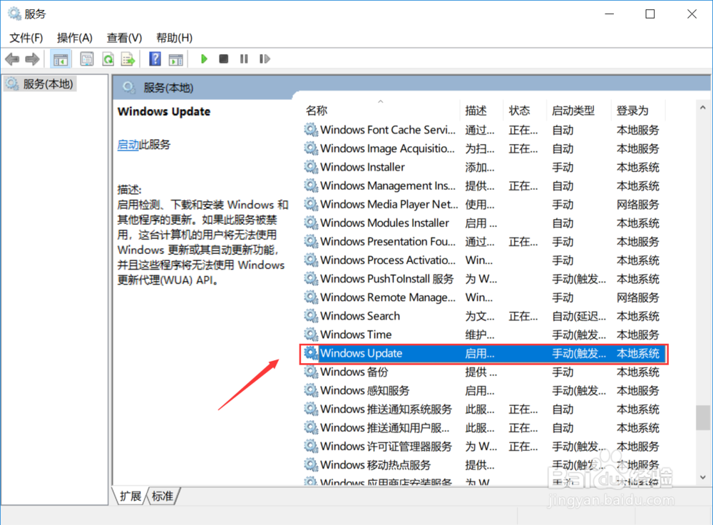Click the 服务(本地) header in the right pane
Viewport: 713px width, 525px height.
coord(168,88)
